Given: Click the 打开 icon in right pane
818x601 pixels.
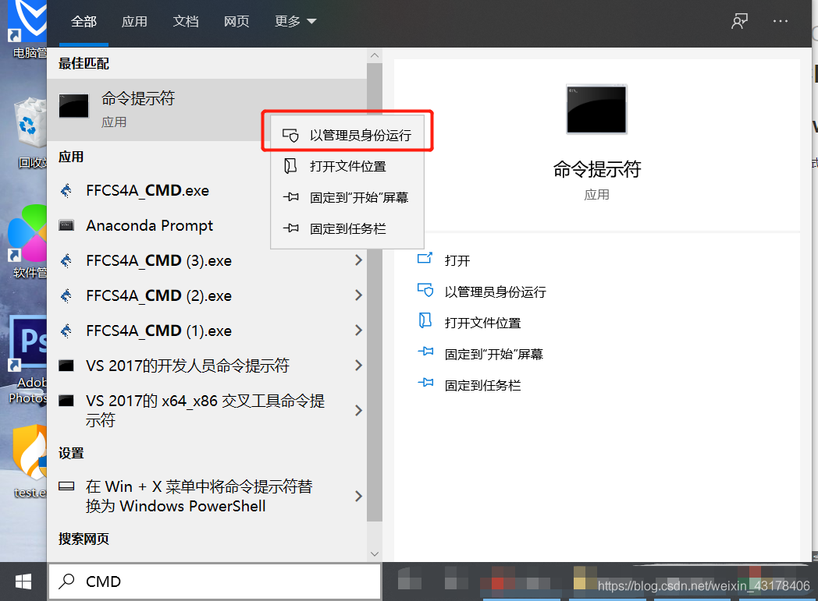Looking at the screenshot, I should (x=425, y=258).
